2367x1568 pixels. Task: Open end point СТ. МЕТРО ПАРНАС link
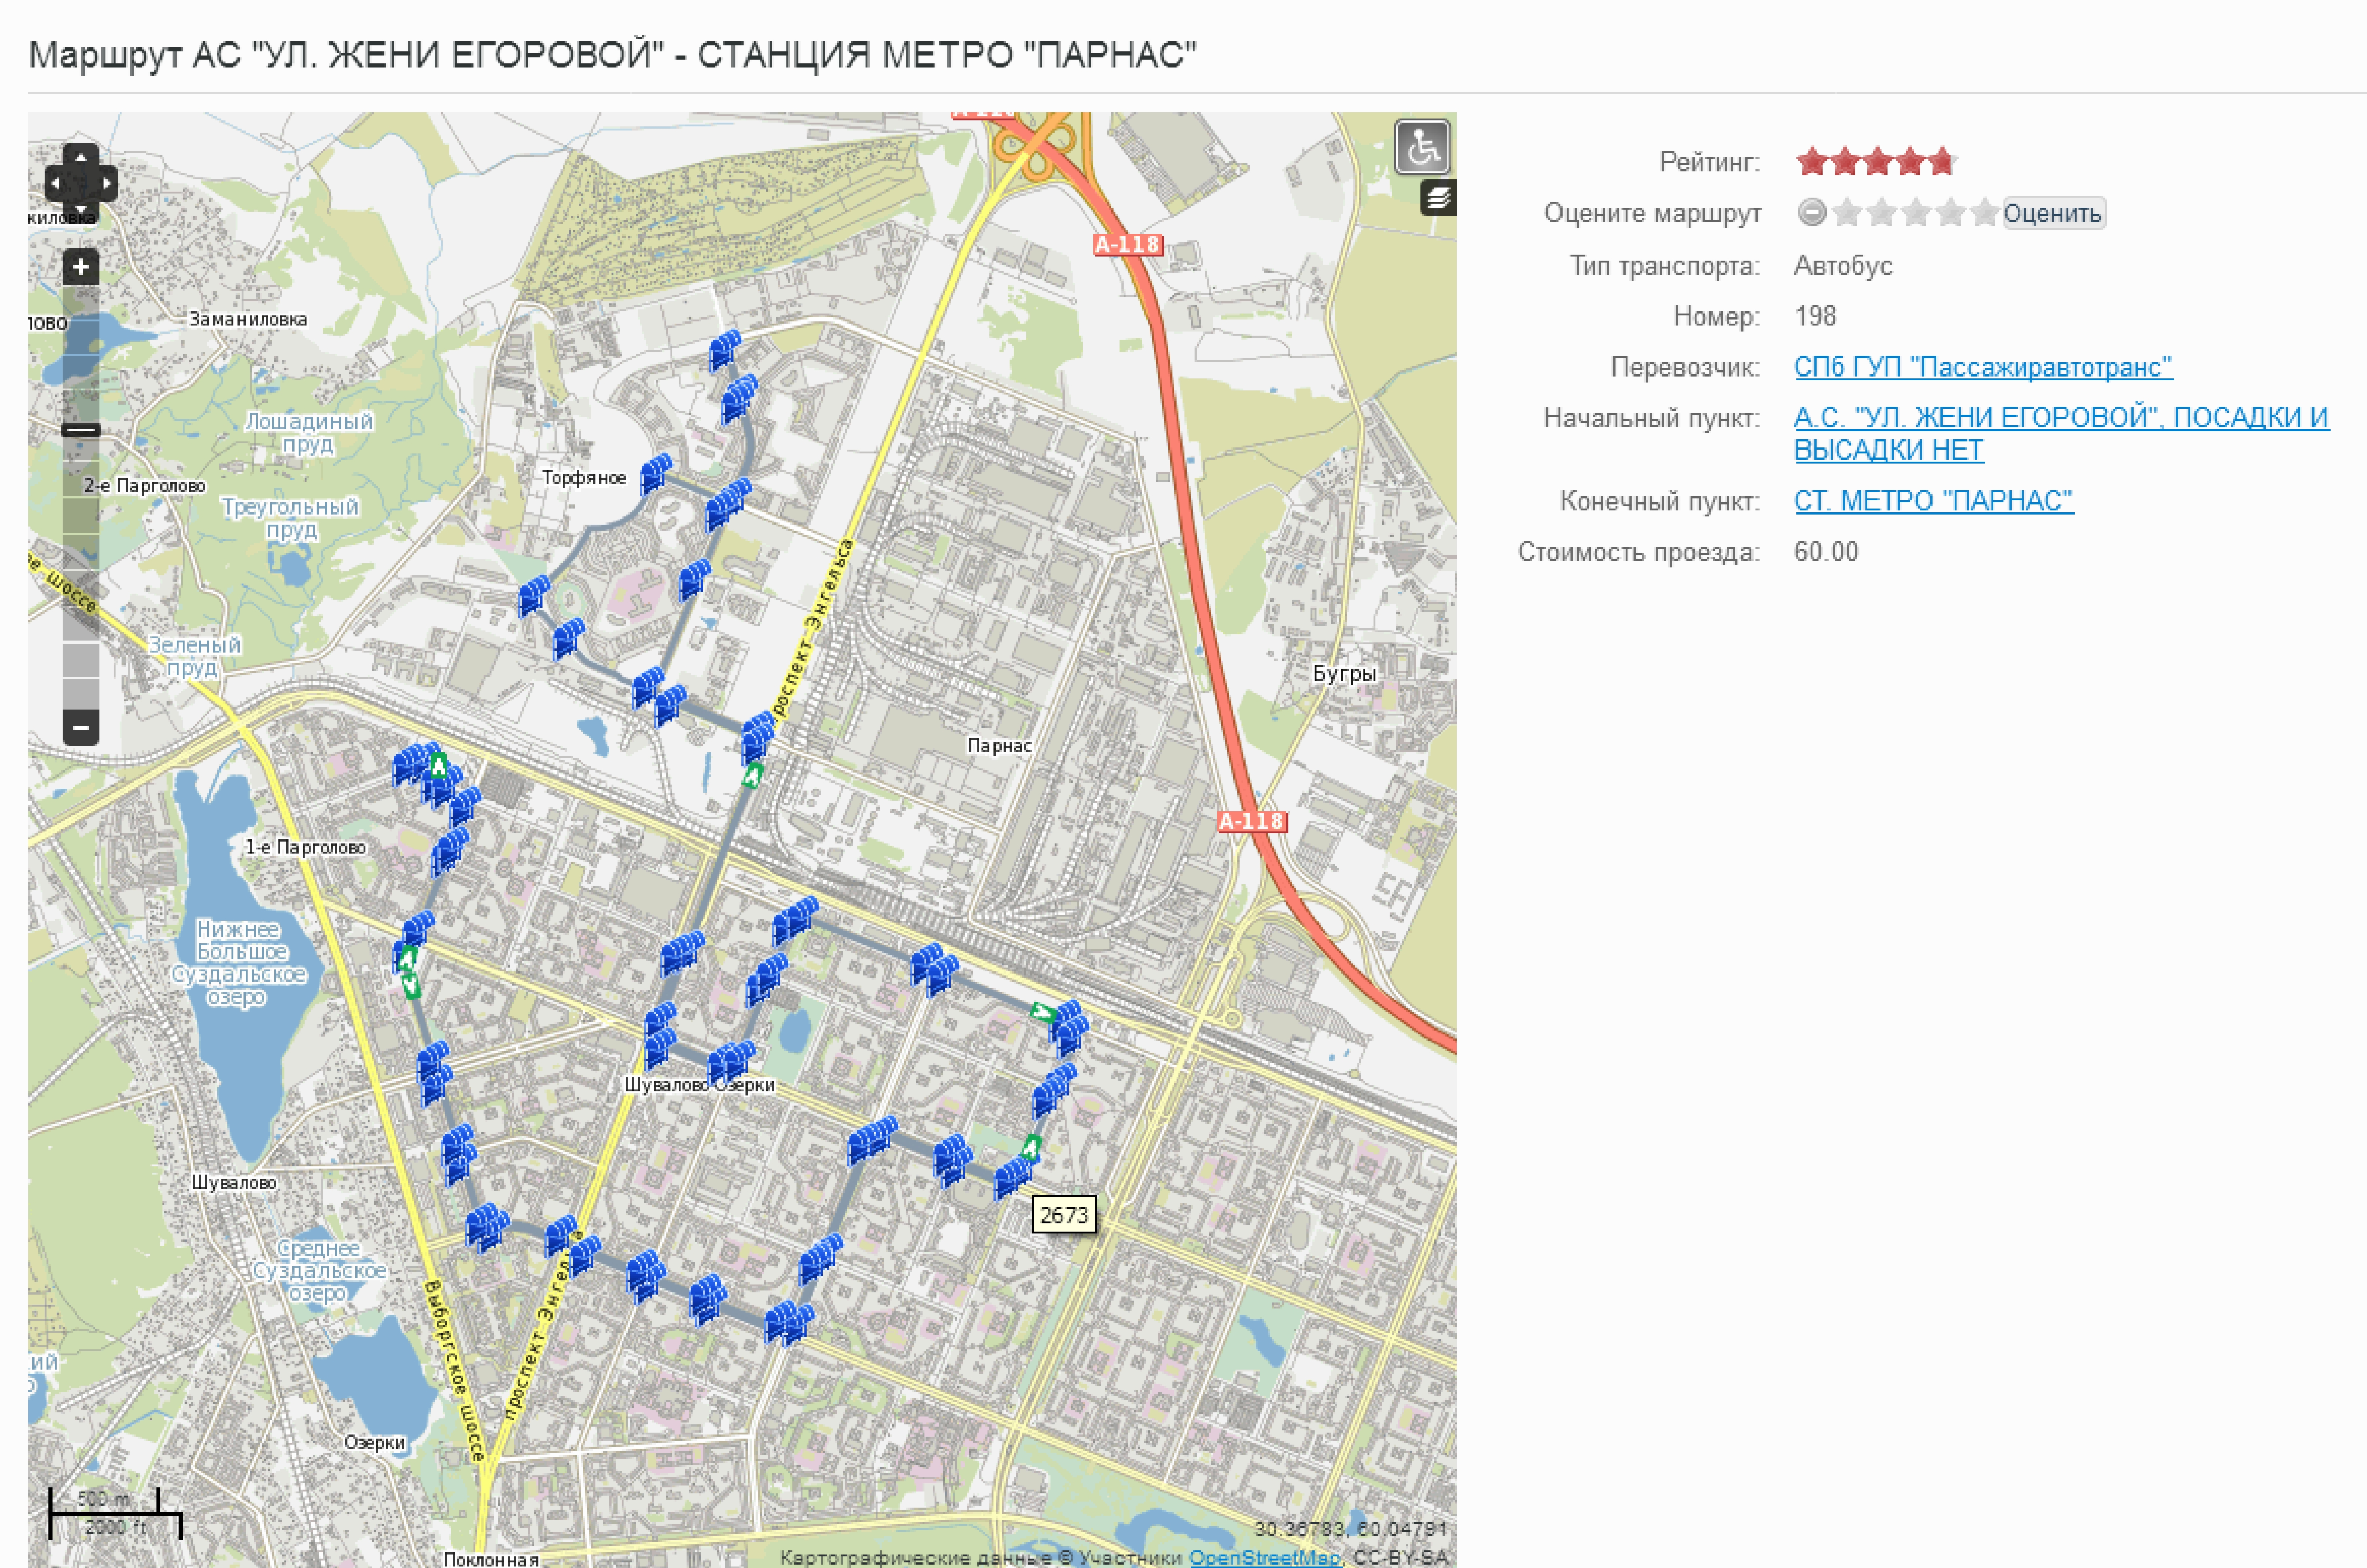(1933, 501)
